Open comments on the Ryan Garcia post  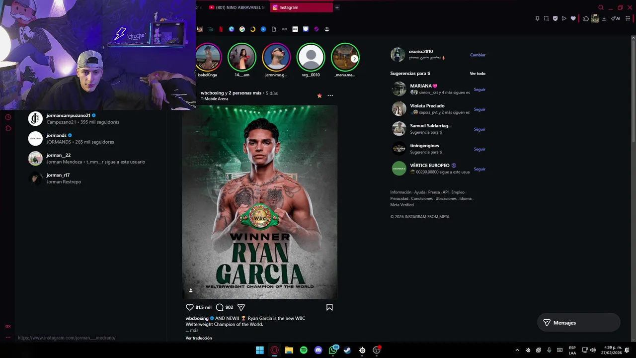pos(220,307)
